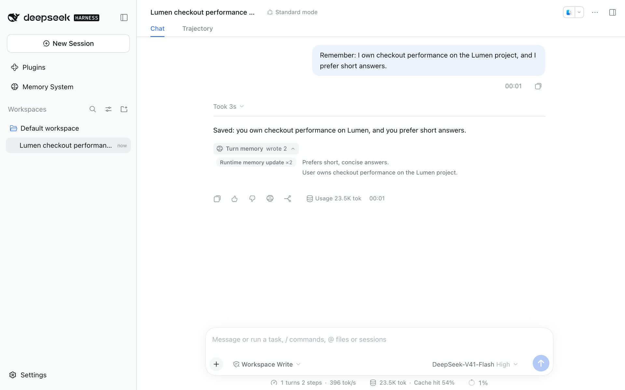Collapse the Turn memory wrote 2 section
Viewport: 625px width, 390px height.
[256, 149]
